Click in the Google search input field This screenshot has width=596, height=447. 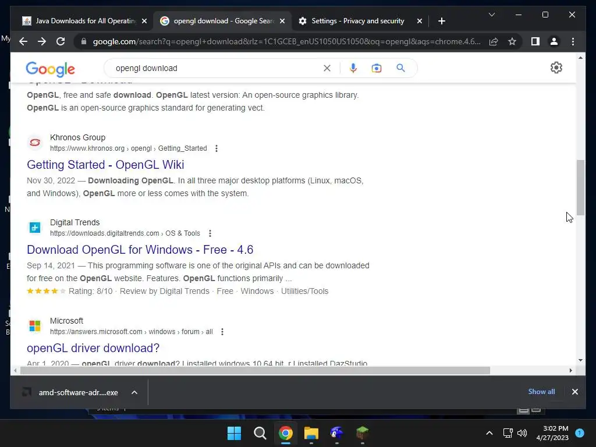coord(217,68)
